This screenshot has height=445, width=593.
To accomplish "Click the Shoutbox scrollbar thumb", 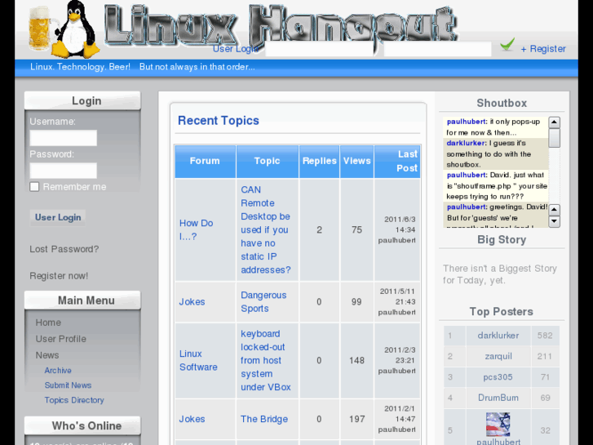I will click(554, 137).
